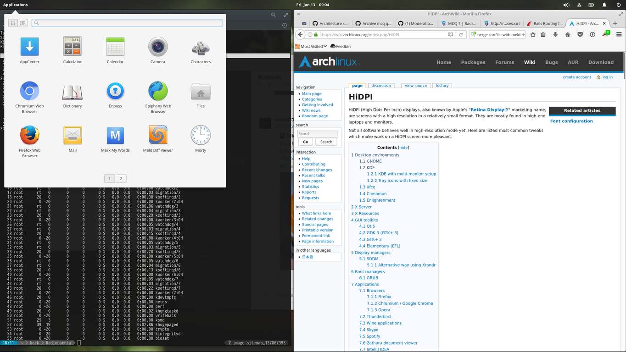Launch the Morty clock app
Image resolution: width=626 pixels, height=352 pixels.
click(x=201, y=139)
